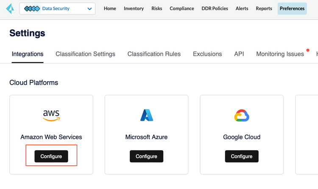The width and height of the screenshot is (318, 189).
Task: Click the teal app logo icon
Action: tap(10, 9)
